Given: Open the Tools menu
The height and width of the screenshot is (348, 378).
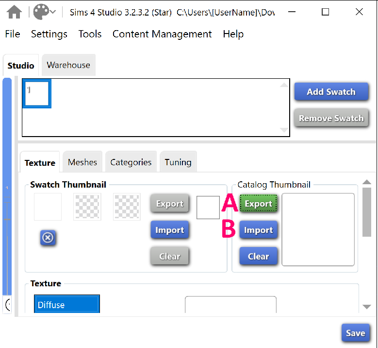Looking at the screenshot, I should click(90, 34).
